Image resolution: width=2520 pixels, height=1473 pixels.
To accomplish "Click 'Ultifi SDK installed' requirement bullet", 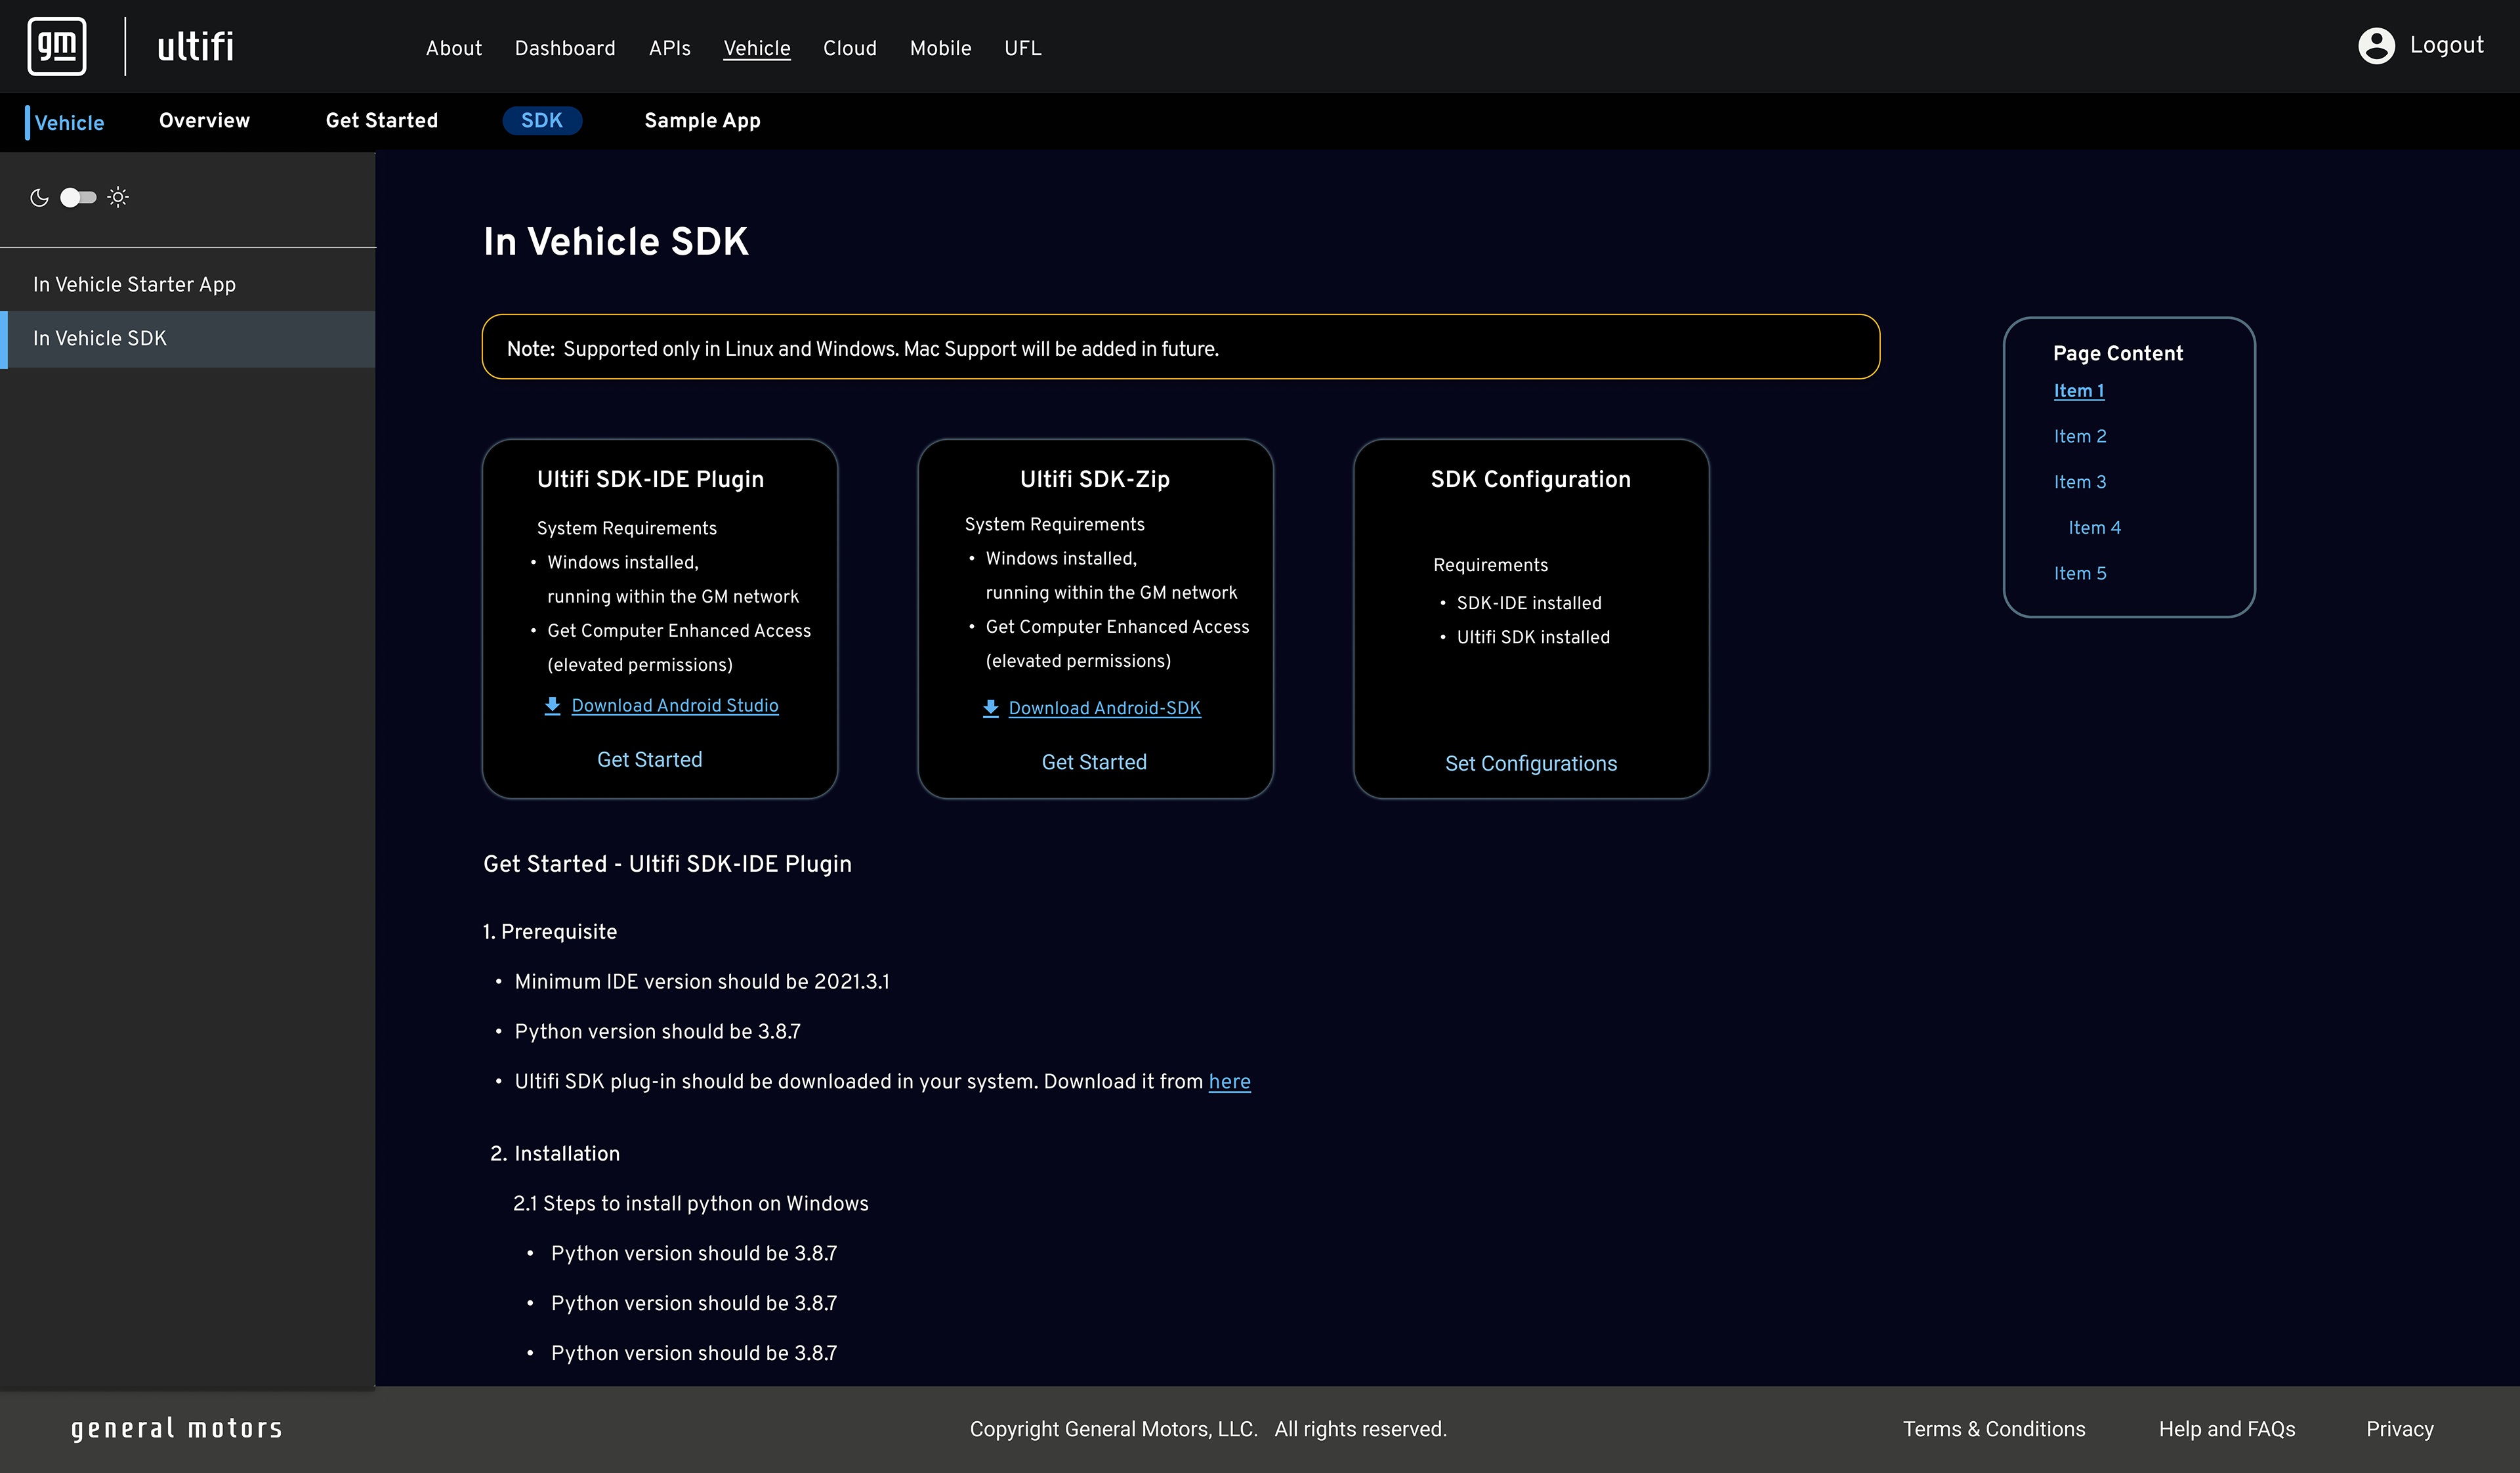I will [1533, 637].
